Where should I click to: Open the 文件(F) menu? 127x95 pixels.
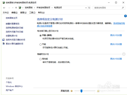point(6,13)
